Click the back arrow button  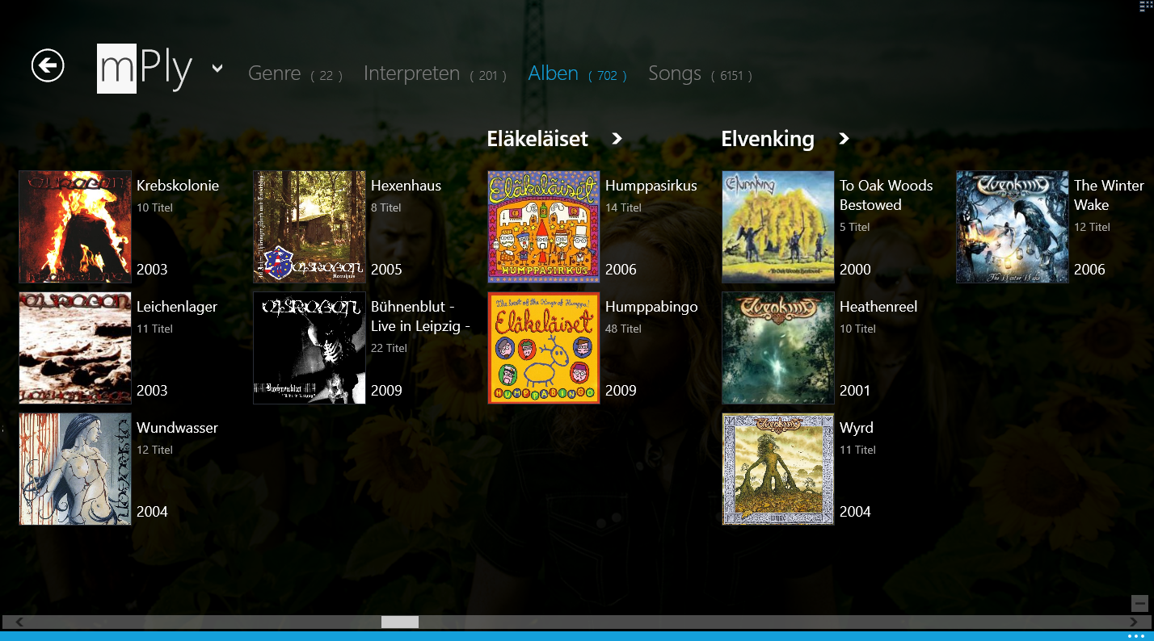click(48, 65)
